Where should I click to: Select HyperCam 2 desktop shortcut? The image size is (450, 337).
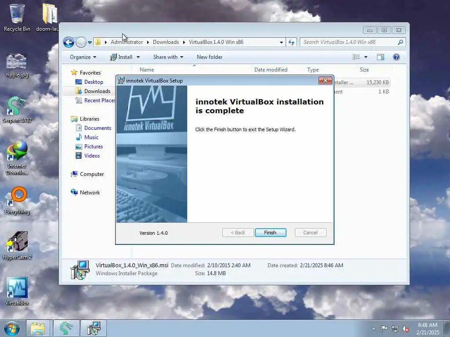(17, 246)
